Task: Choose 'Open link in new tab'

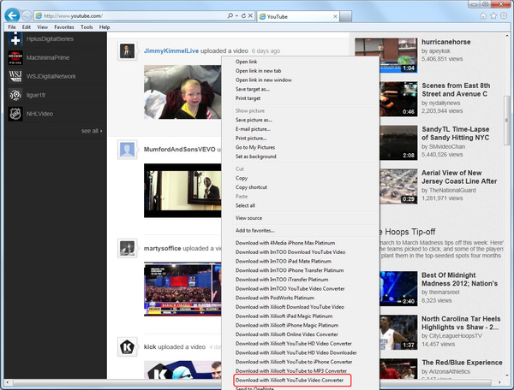Action: pos(258,71)
